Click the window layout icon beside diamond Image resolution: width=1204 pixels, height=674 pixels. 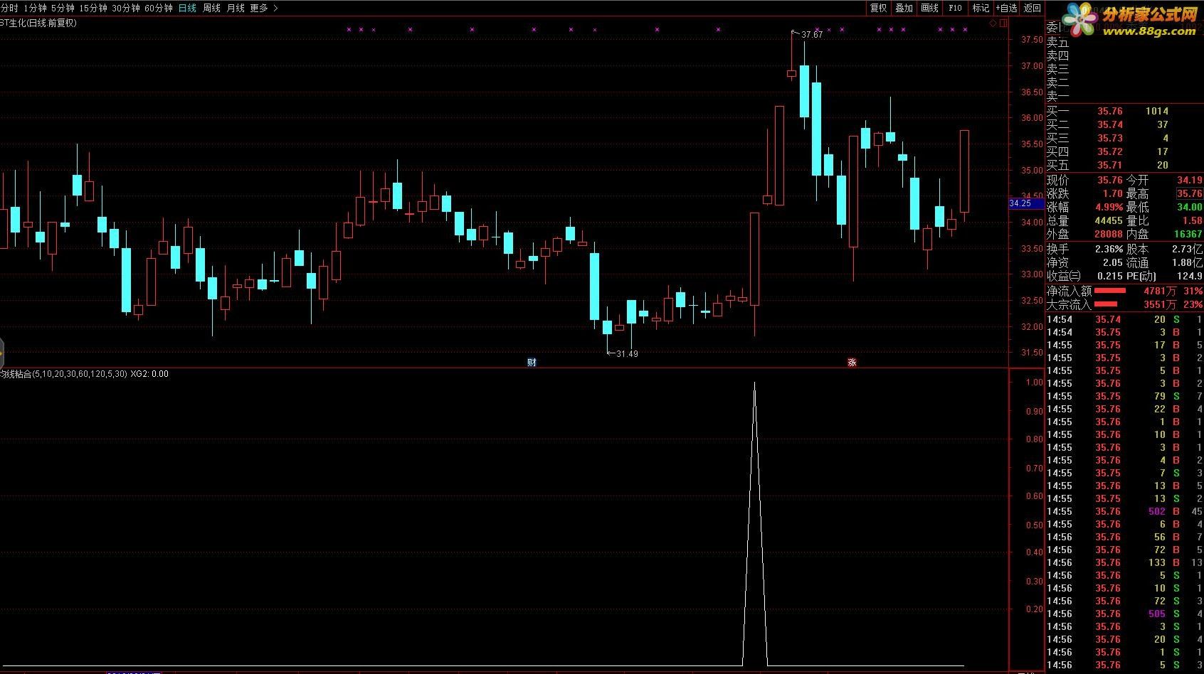coord(1003,23)
